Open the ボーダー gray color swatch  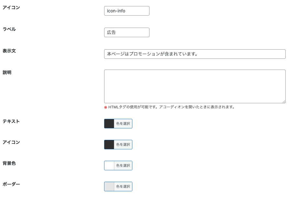point(109,187)
